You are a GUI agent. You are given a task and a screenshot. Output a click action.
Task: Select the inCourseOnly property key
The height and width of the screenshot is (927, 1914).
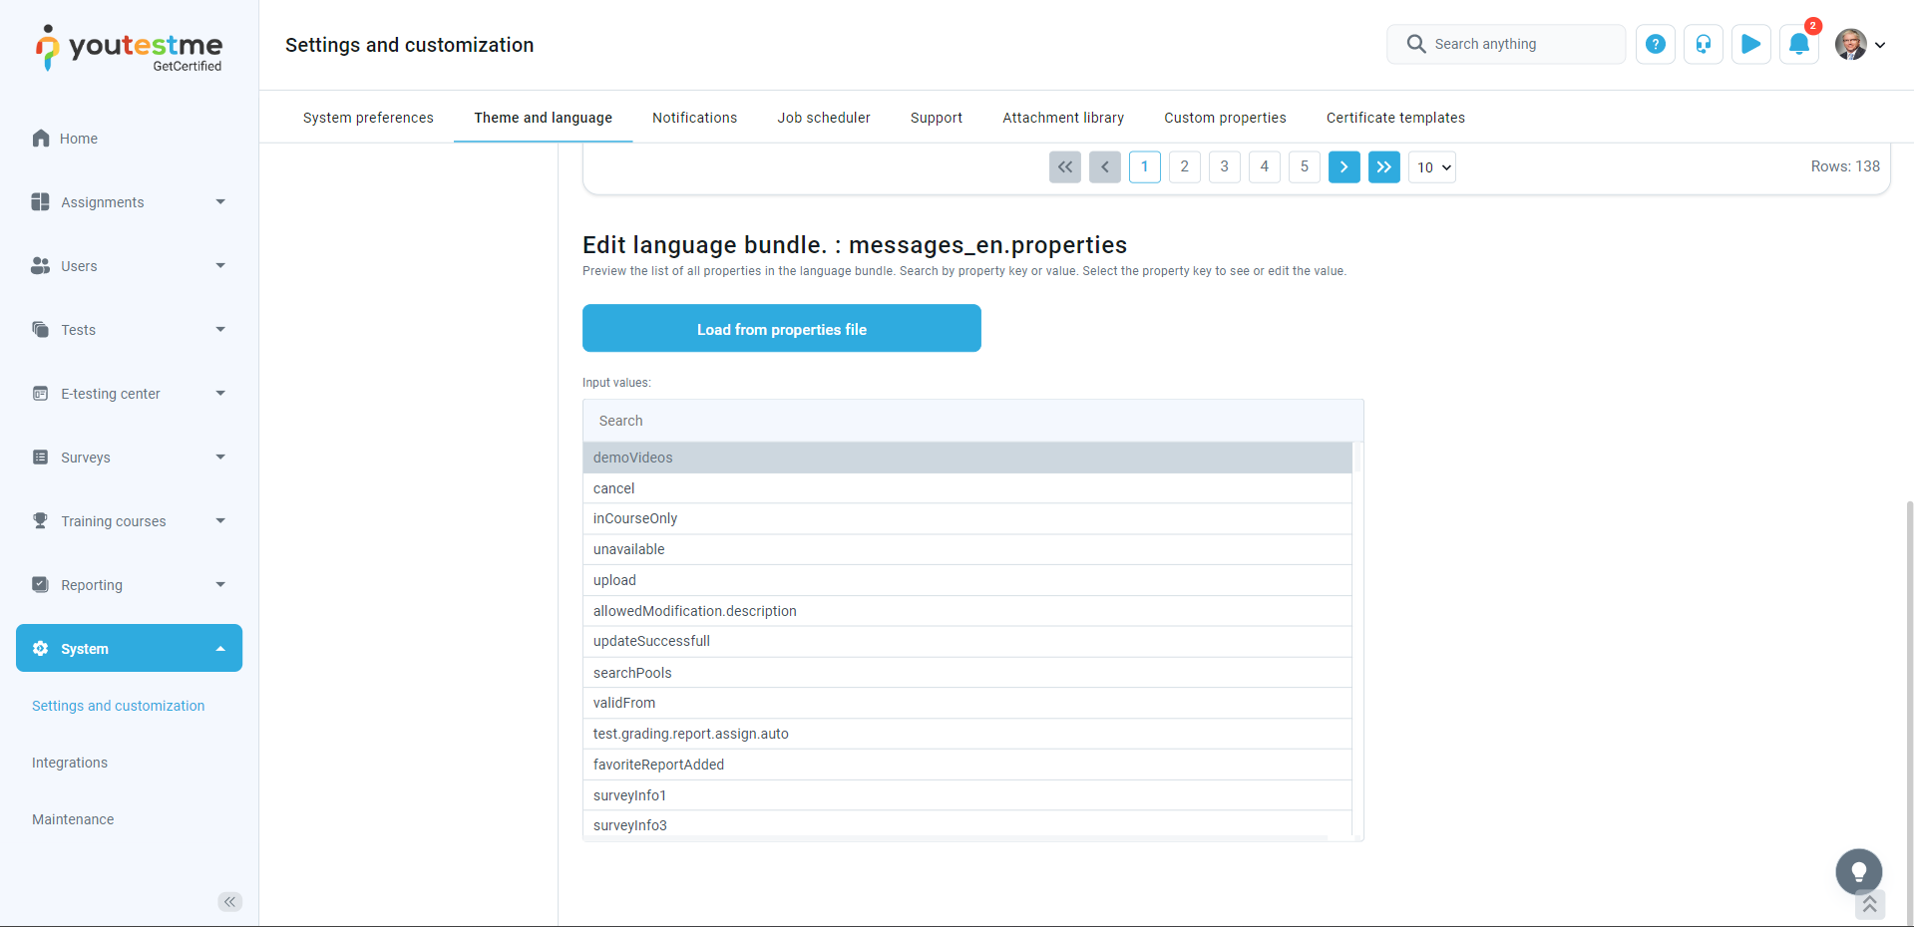pos(635,518)
